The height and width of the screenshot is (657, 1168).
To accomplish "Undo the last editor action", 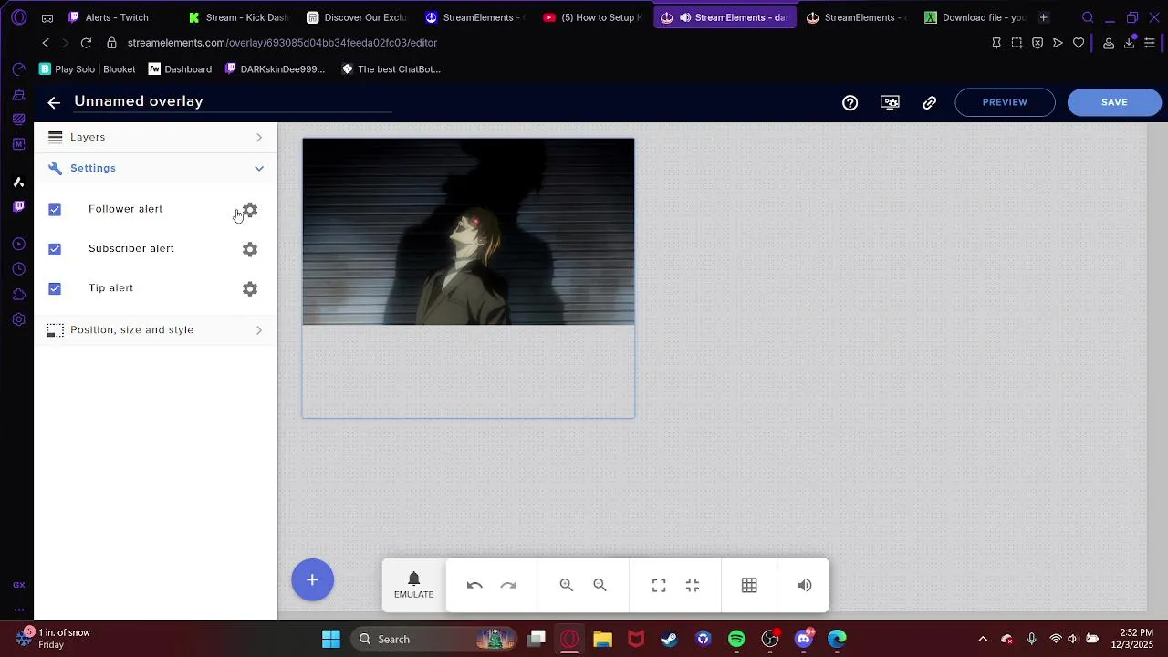I will click(474, 585).
